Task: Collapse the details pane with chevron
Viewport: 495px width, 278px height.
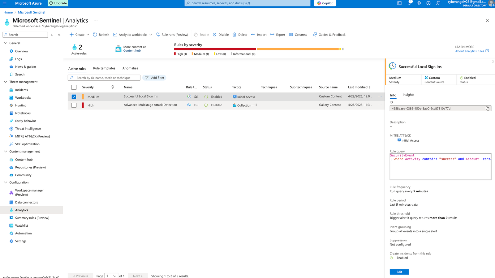Action: 493,62
